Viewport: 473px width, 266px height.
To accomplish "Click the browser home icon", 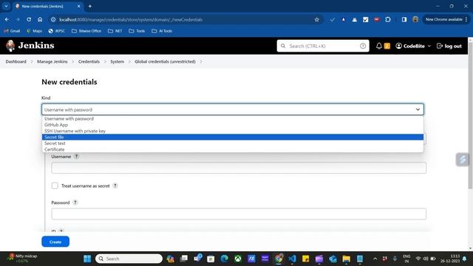I will (x=40, y=20).
